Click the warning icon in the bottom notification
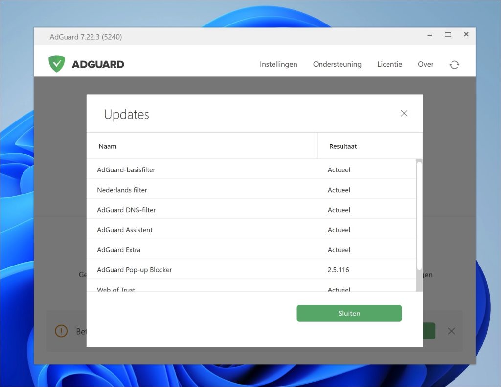This screenshot has height=387, width=501. coord(61,331)
